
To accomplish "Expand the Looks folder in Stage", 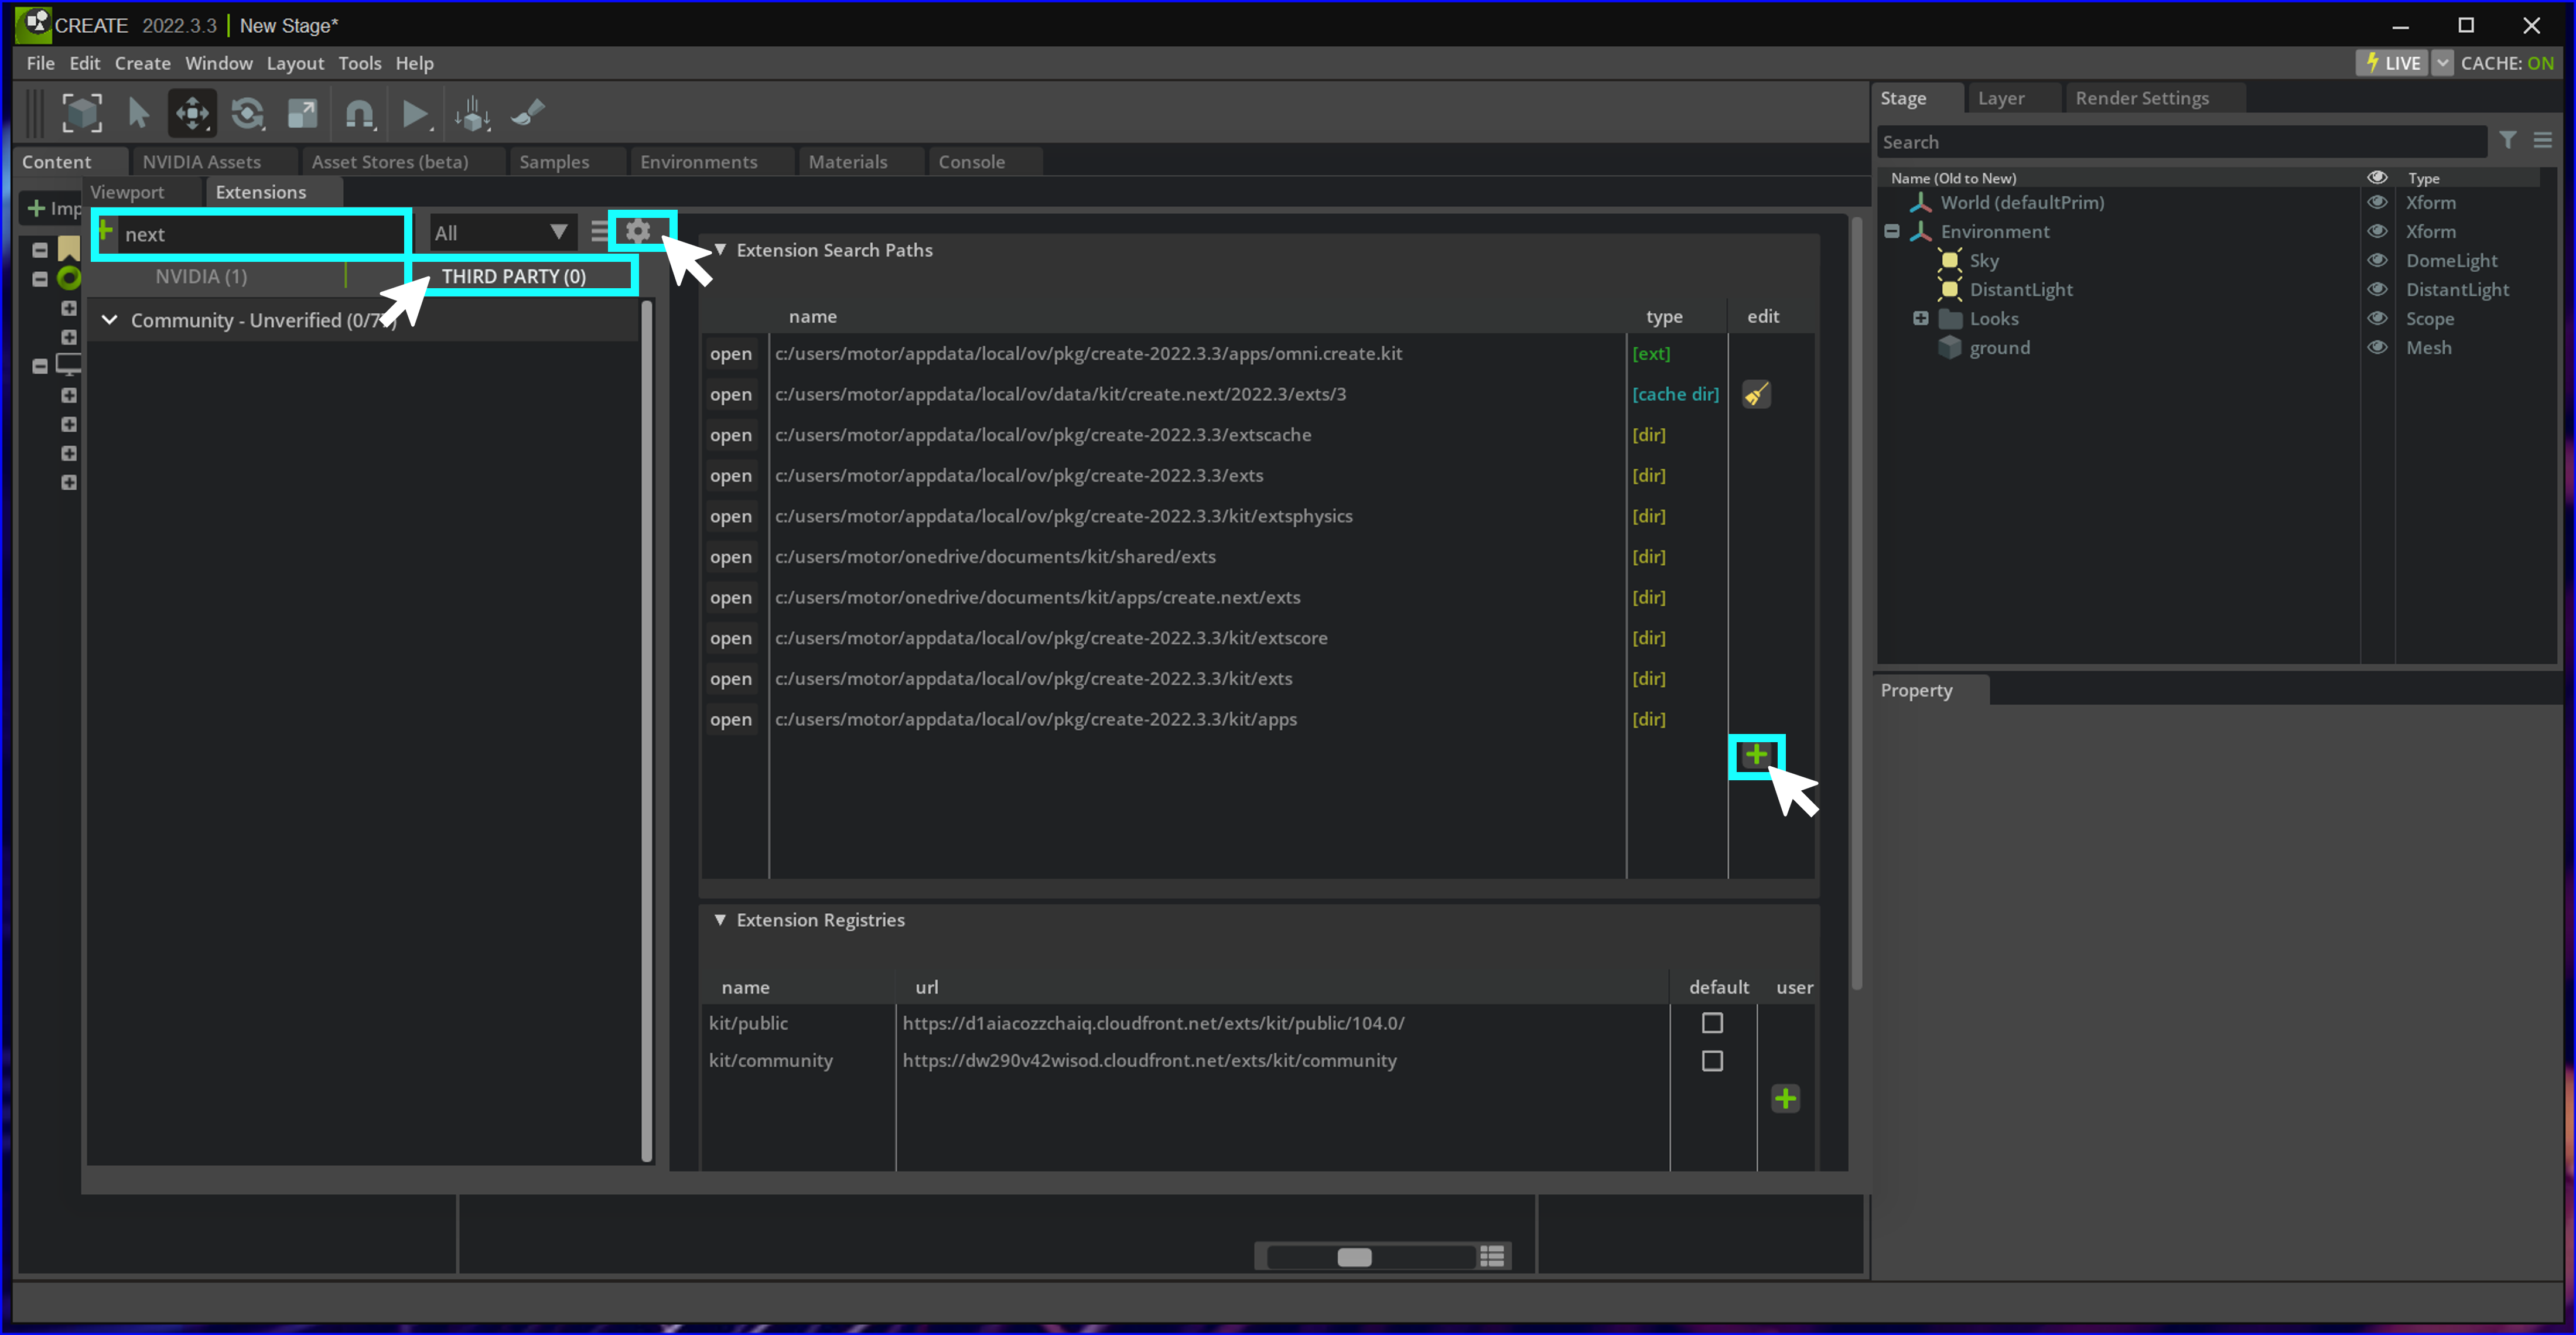I will tap(1920, 318).
